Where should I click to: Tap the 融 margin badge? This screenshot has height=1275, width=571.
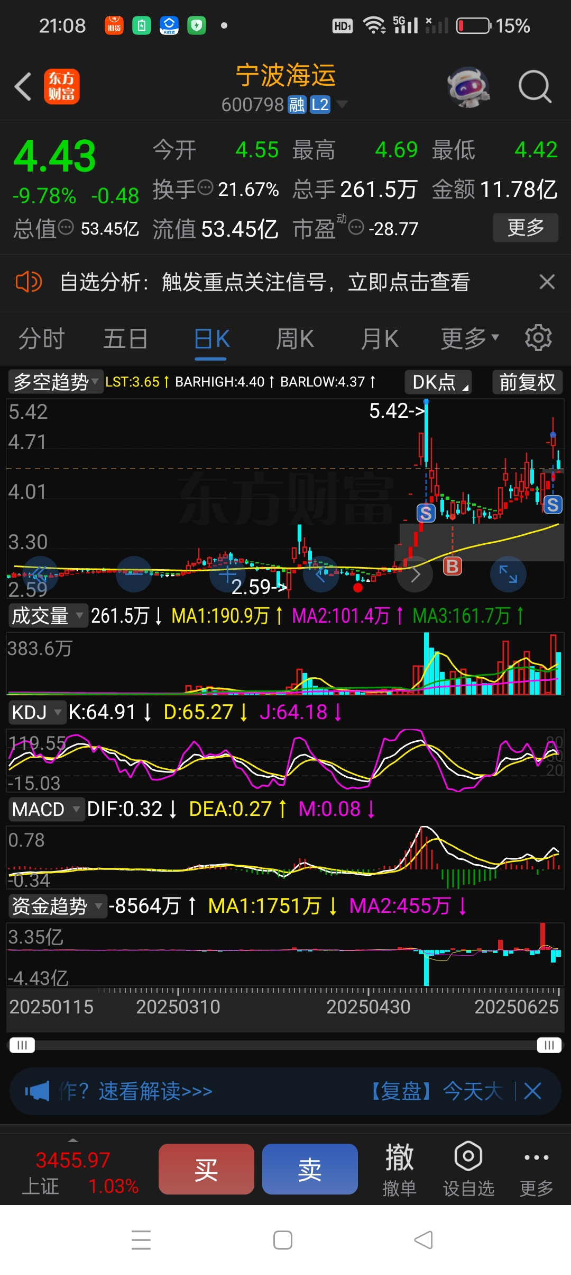click(297, 105)
